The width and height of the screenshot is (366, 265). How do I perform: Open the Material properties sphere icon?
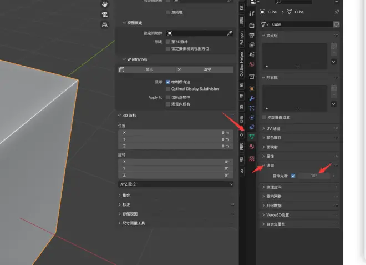click(x=252, y=147)
